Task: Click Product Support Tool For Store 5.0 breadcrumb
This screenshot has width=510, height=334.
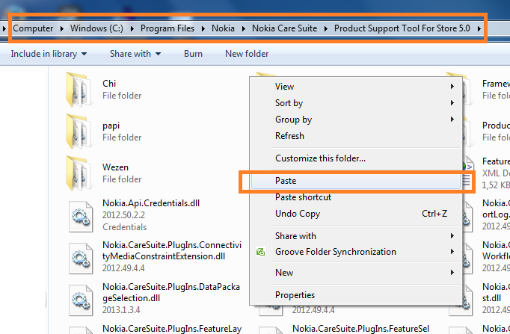Action: pyautogui.click(x=402, y=28)
